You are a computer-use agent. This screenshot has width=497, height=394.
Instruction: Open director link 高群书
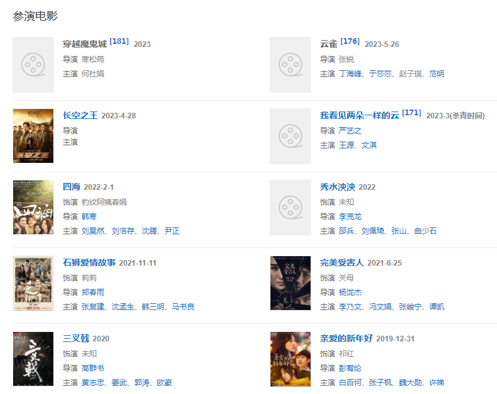93,368
